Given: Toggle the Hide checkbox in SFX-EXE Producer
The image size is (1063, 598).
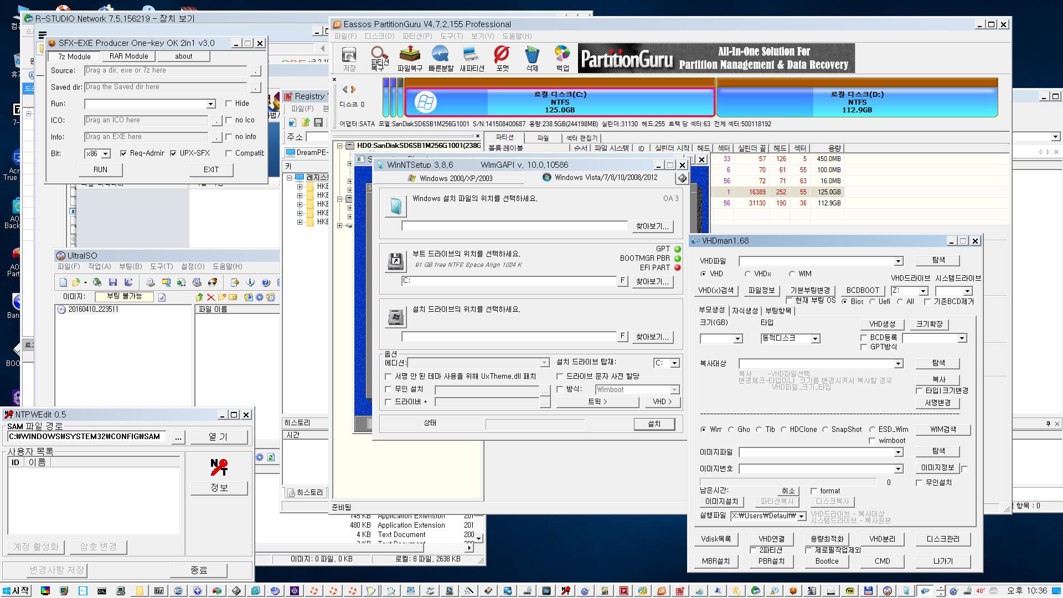Looking at the screenshot, I should (228, 104).
